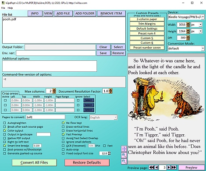Jump to first preview page arrow

click(x=152, y=168)
